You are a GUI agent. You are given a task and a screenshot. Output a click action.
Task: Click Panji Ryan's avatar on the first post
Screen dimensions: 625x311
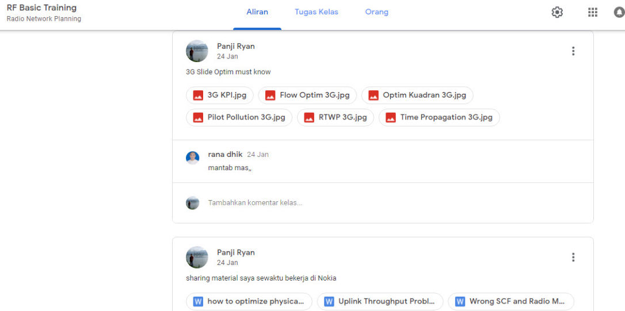(197, 51)
